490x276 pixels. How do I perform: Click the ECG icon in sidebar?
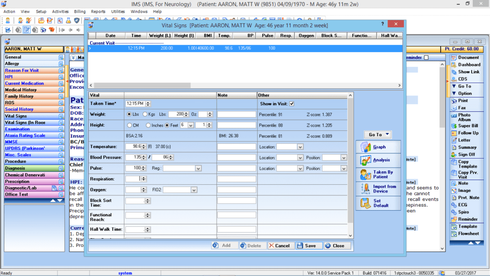(453, 205)
